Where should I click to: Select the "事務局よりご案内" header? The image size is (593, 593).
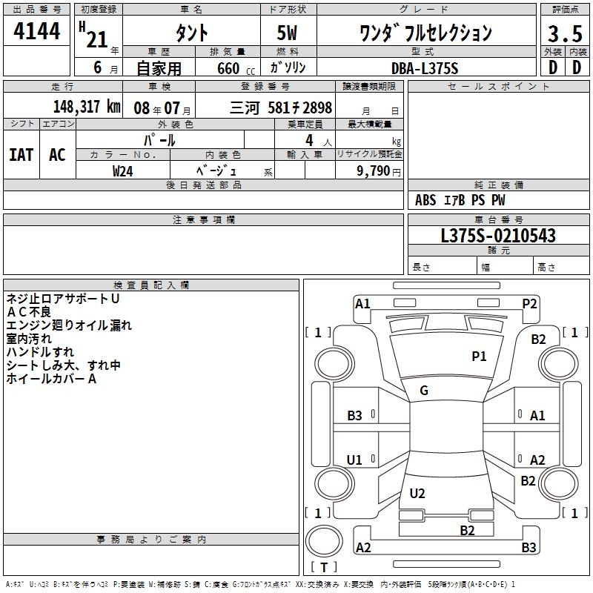coord(151,540)
